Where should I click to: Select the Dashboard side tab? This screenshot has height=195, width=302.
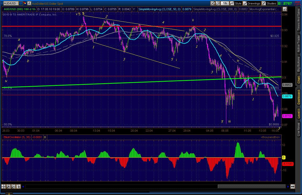(299, 97)
